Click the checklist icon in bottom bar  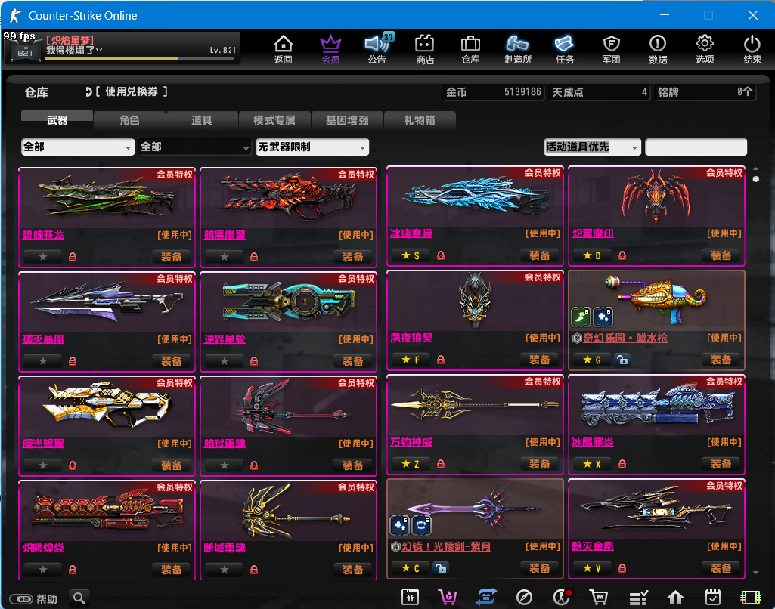(x=638, y=597)
